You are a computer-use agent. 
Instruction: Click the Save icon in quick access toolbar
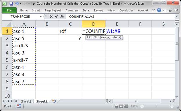[11, 4]
